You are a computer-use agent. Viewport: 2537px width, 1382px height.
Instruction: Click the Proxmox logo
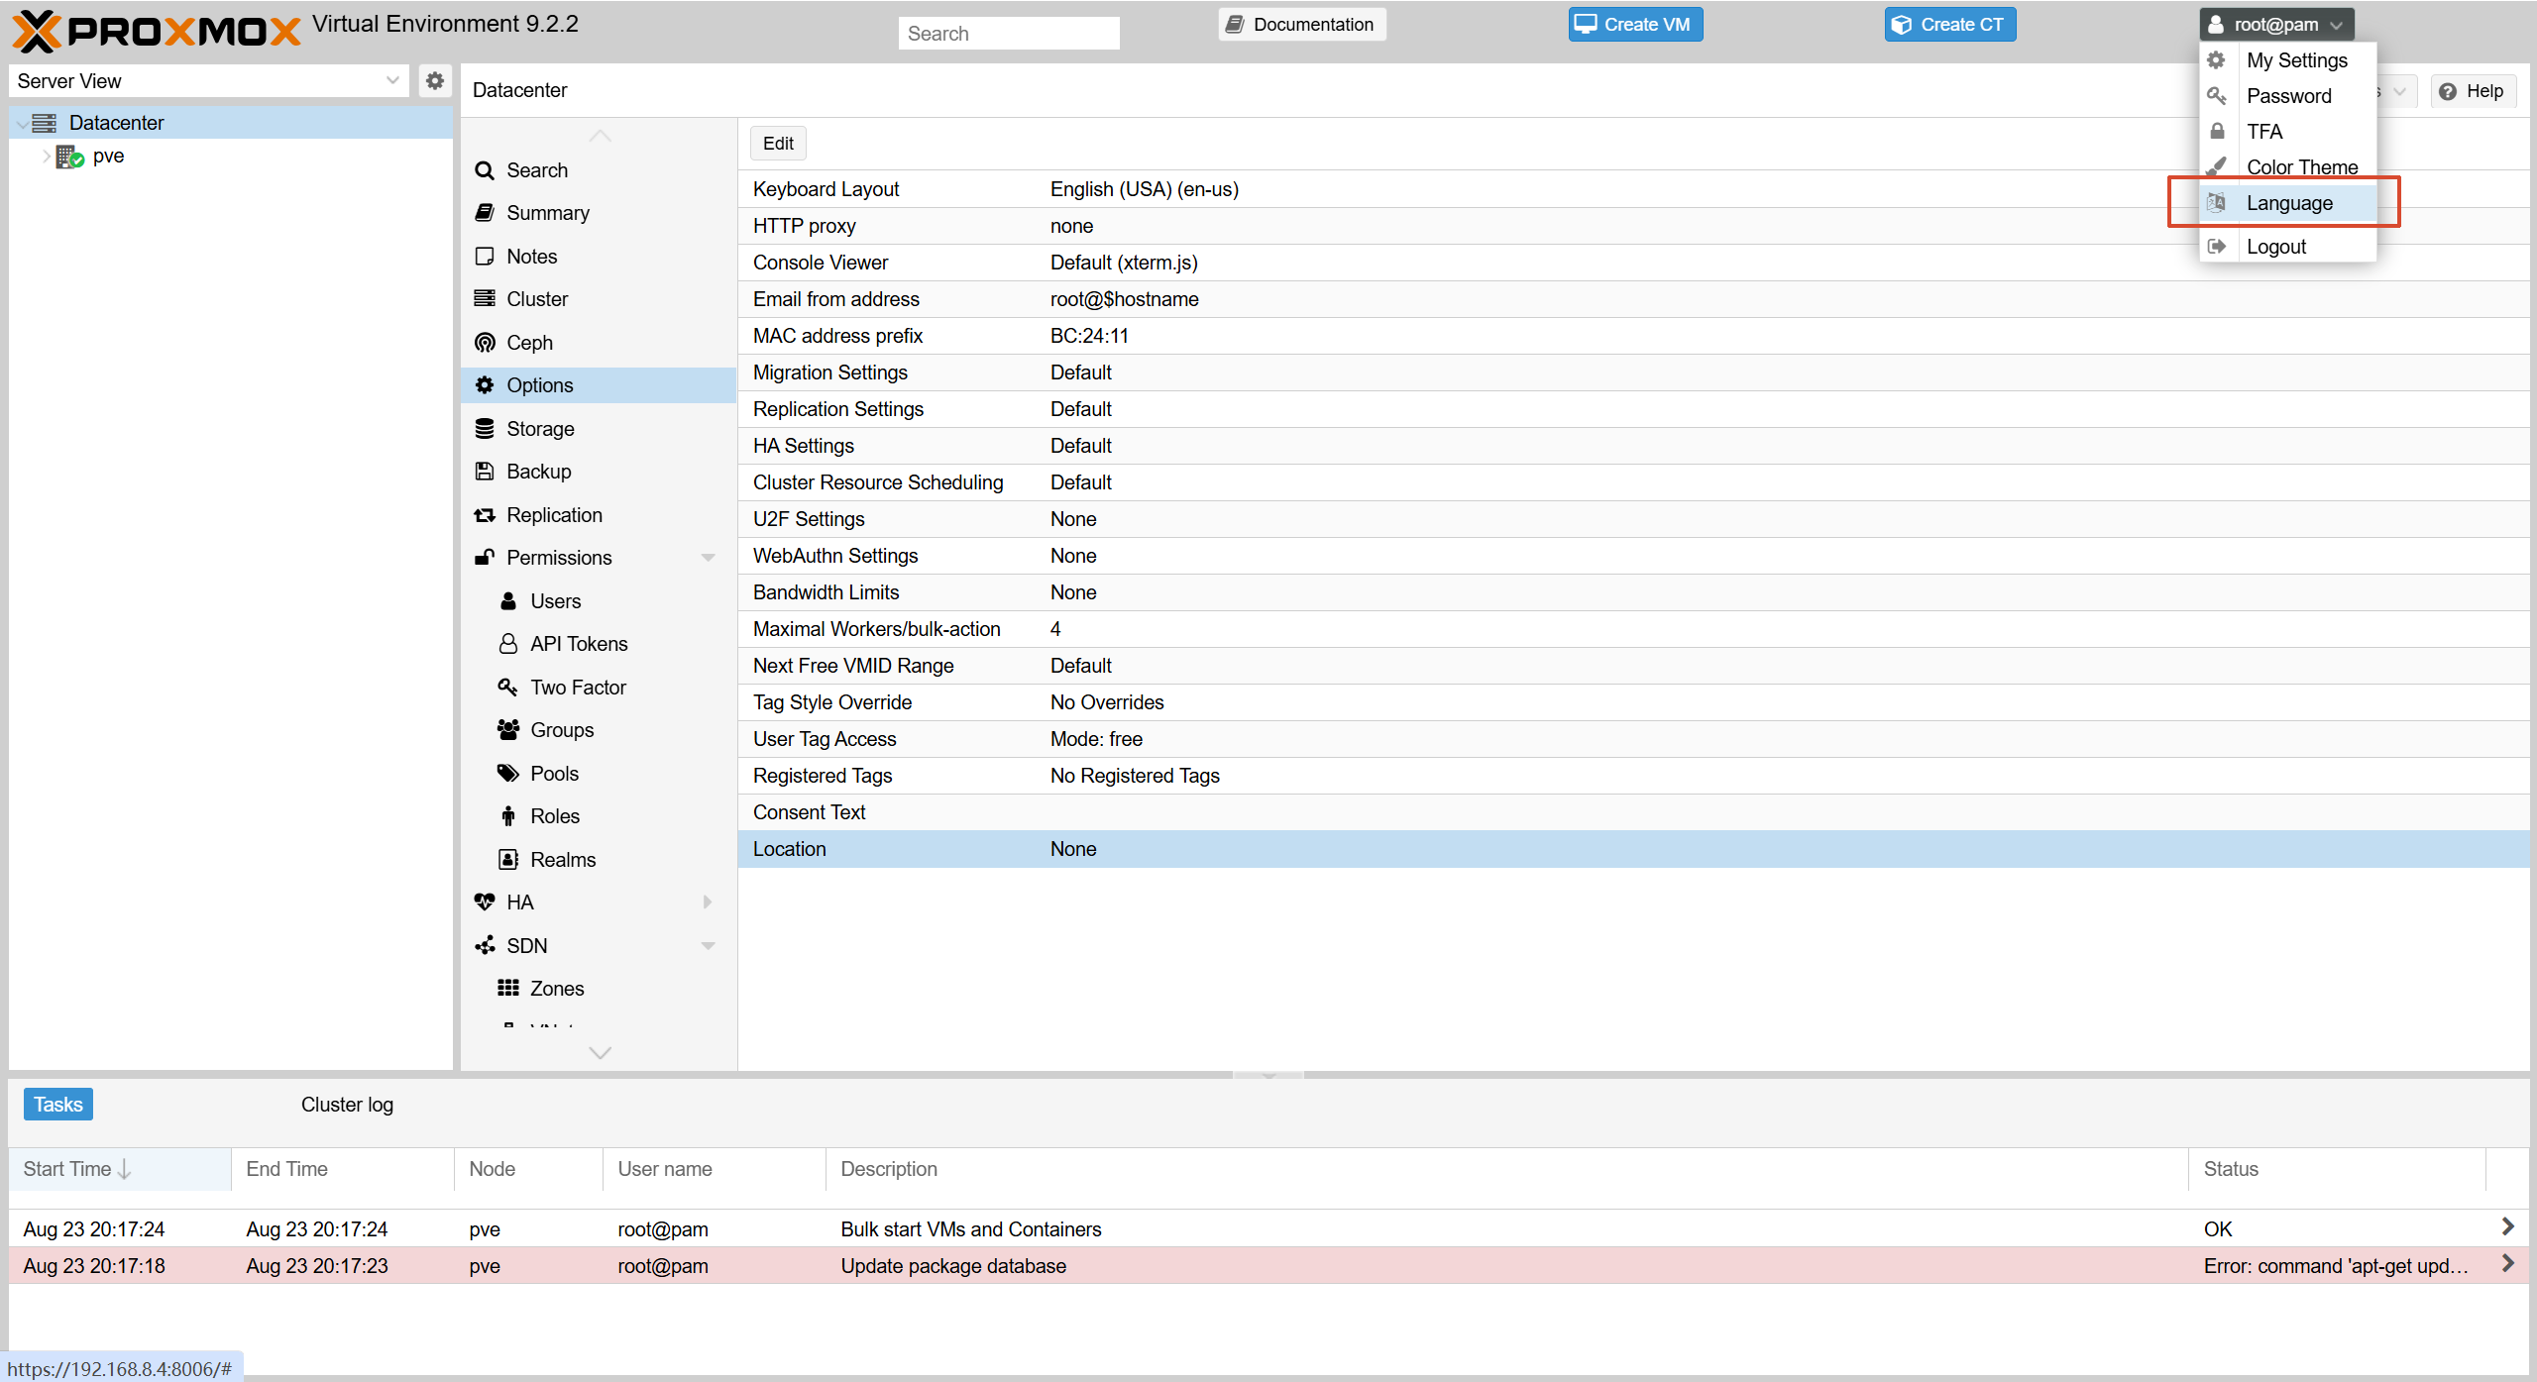[156, 31]
